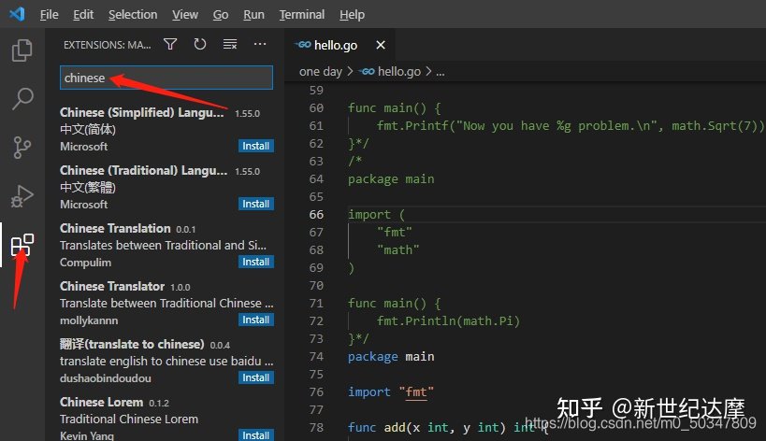The image size is (766, 441).
Task: Click line number 60 in gutter
Action: [x=316, y=107]
